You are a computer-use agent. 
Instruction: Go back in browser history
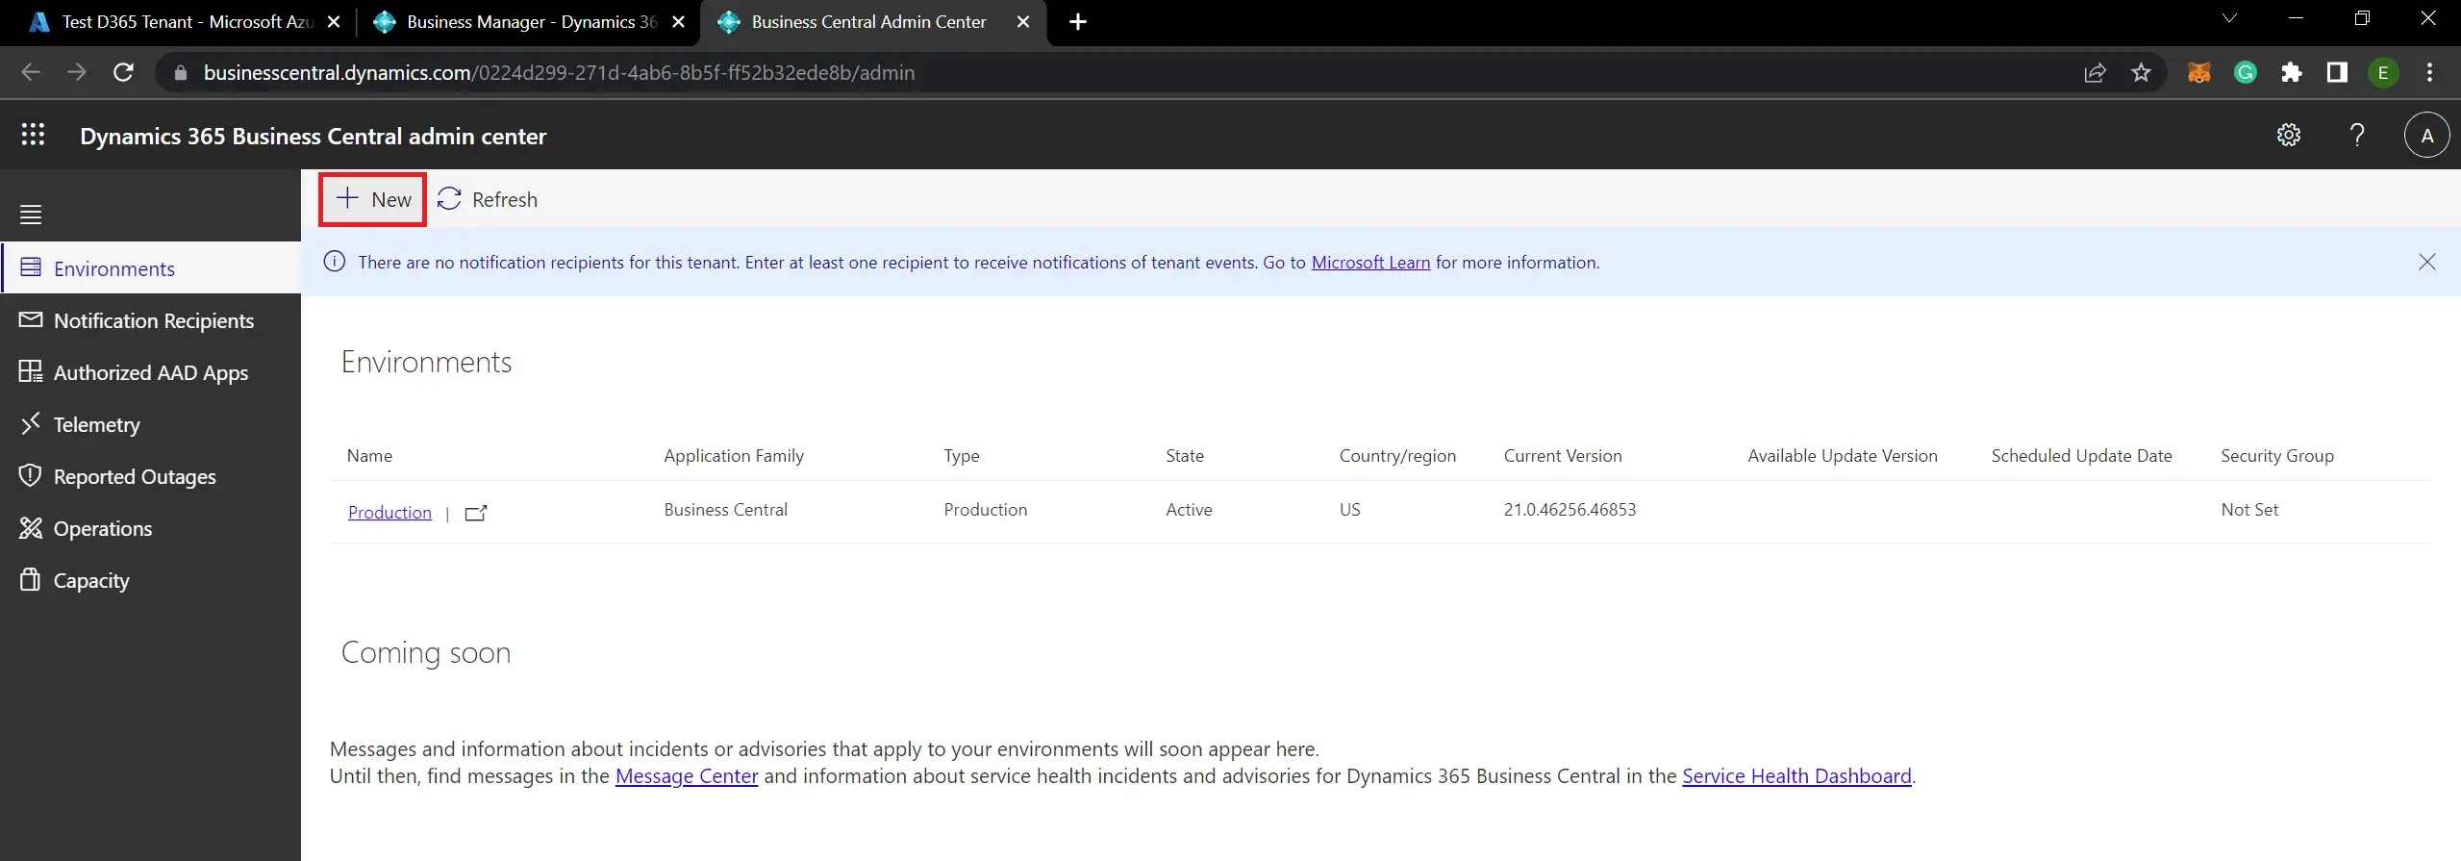[31, 72]
